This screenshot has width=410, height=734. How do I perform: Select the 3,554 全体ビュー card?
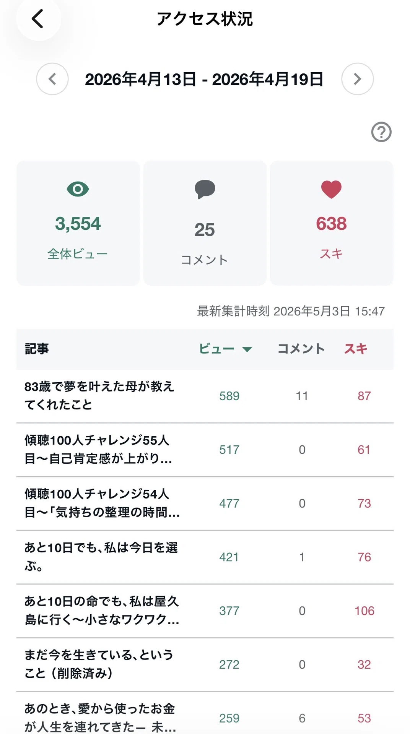[x=78, y=223]
